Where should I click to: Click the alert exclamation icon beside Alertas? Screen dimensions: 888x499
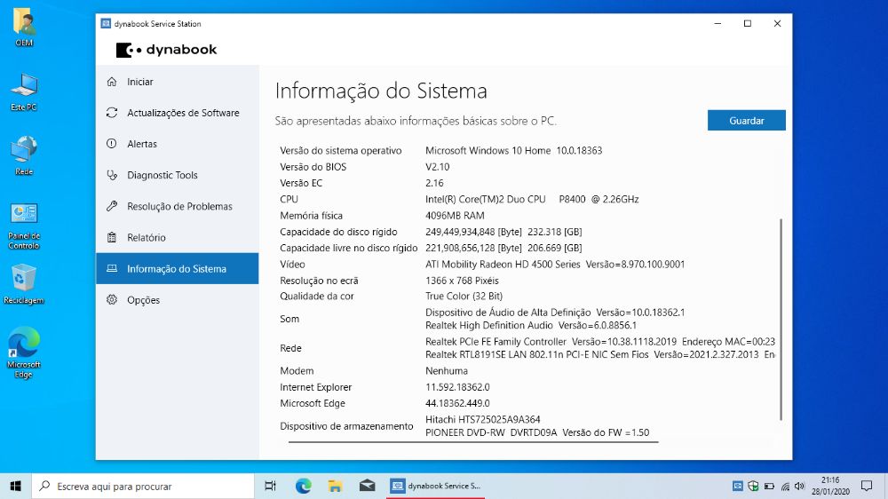[112, 144]
